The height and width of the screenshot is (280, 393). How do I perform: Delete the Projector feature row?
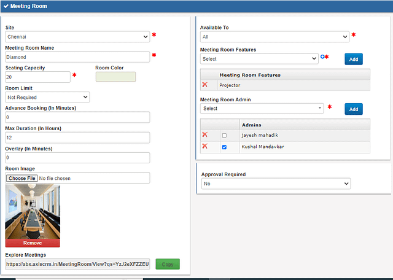[205, 85]
